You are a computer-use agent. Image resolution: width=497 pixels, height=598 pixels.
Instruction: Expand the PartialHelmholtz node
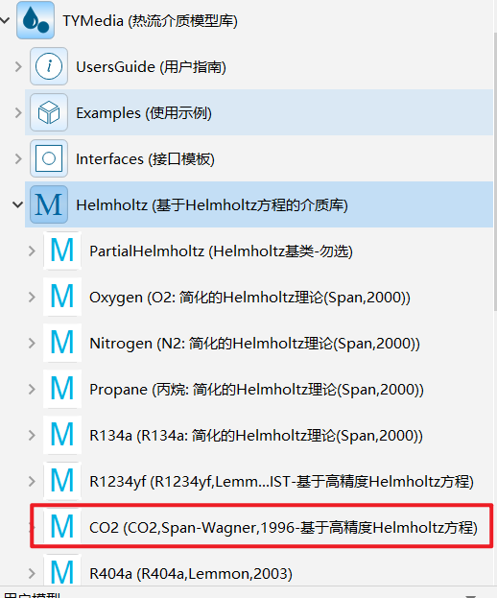click(32, 251)
